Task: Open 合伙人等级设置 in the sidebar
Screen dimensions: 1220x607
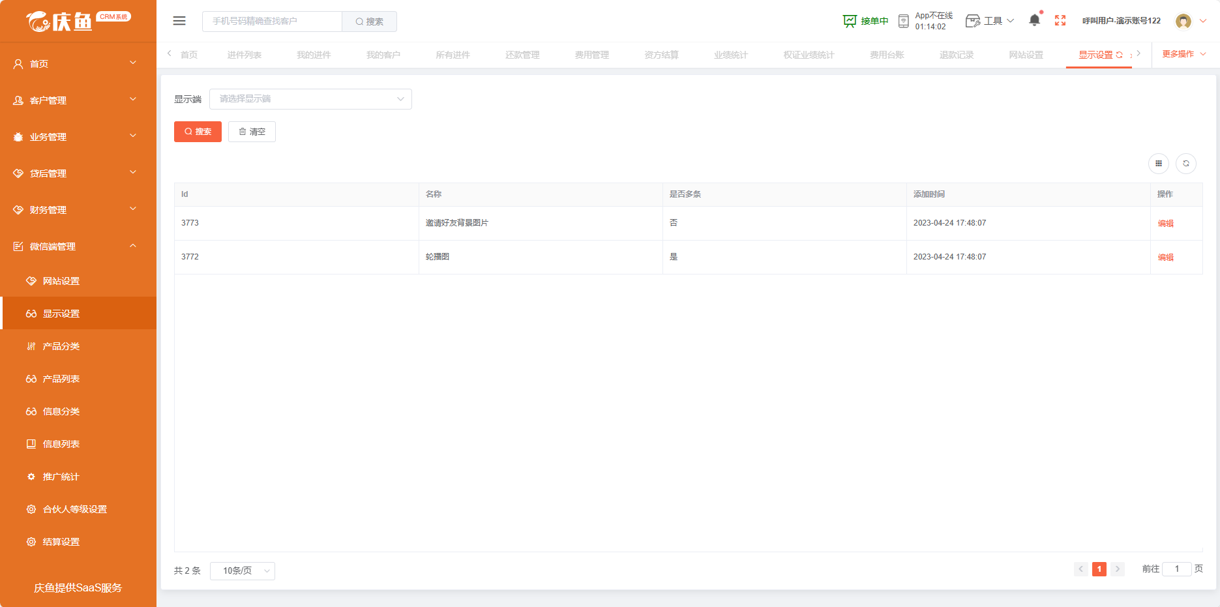Action: [x=78, y=509]
